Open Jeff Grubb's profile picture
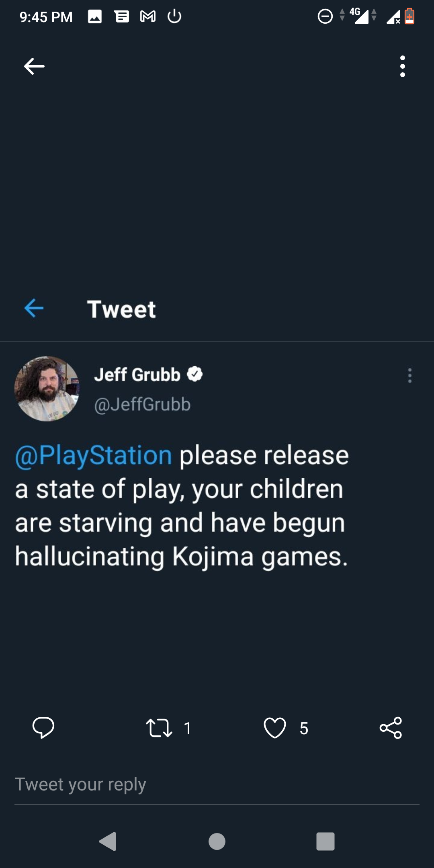 (x=47, y=389)
